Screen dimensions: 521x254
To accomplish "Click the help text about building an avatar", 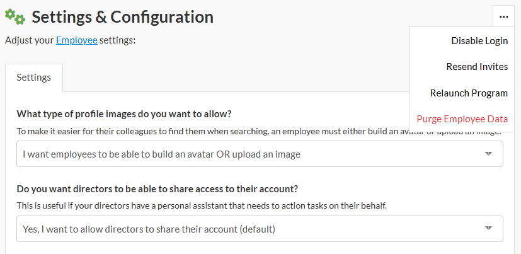I will click(208, 131).
